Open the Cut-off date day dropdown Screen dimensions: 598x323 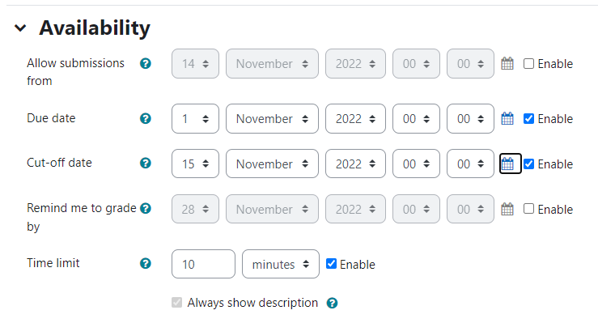[195, 164]
